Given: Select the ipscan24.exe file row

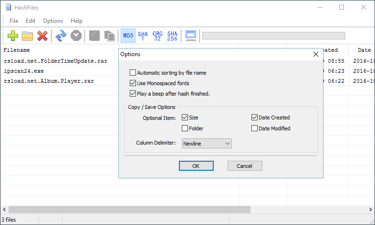Looking at the screenshot, I should pos(24,71).
